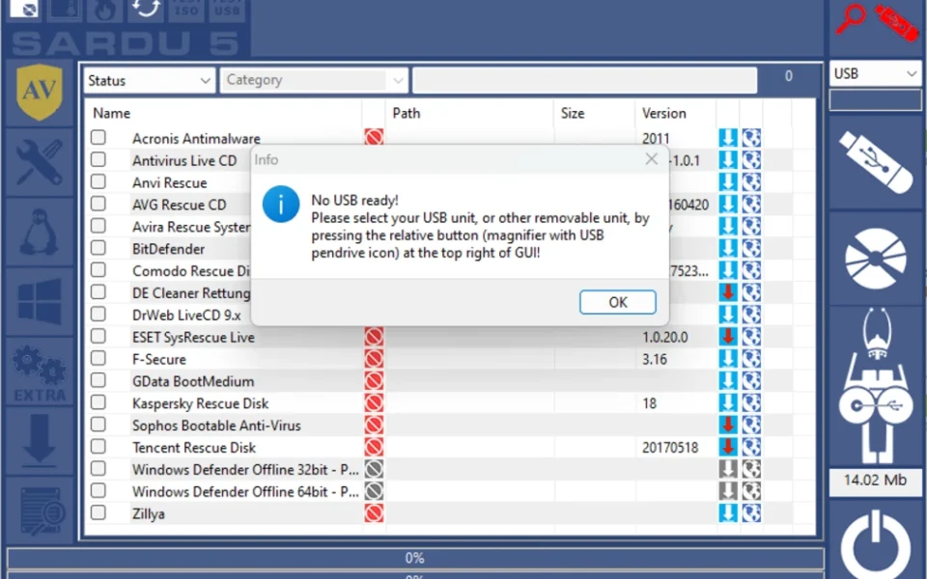This screenshot has width=927, height=579.
Task: Check the Zillya checkbox
Action: coord(98,512)
